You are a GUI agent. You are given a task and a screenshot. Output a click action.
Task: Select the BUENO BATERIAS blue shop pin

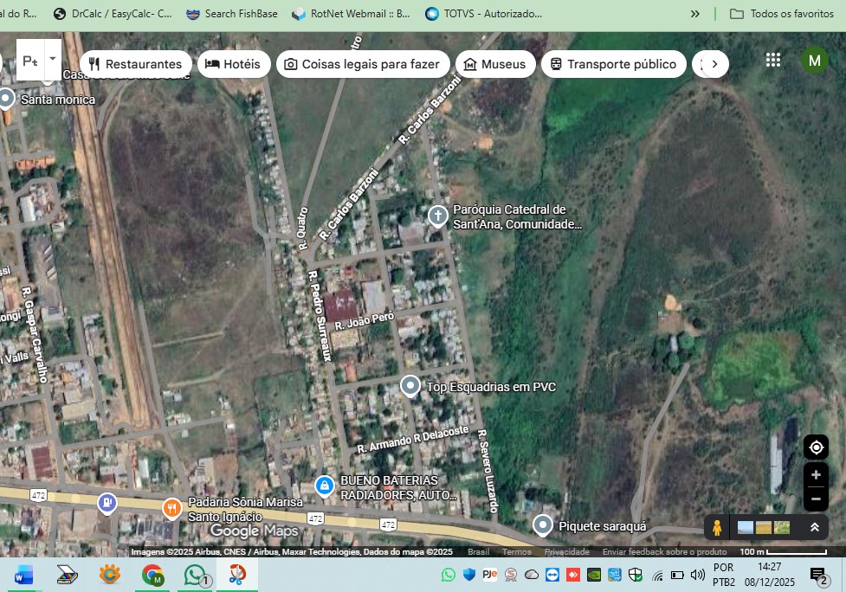pyautogui.click(x=324, y=486)
